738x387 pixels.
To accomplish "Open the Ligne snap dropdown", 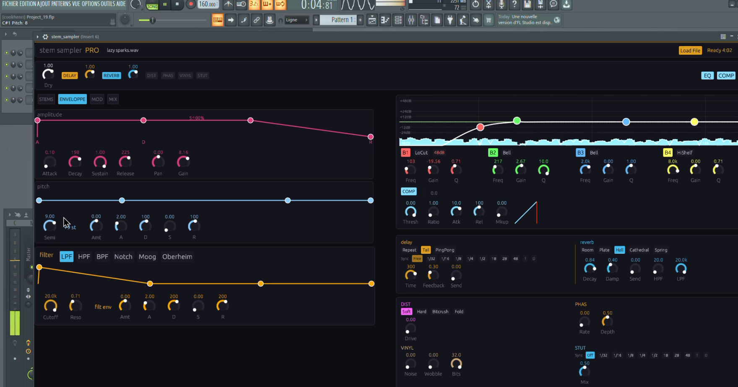I will [x=296, y=20].
